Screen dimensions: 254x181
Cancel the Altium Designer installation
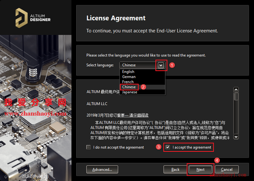(227, 169)
